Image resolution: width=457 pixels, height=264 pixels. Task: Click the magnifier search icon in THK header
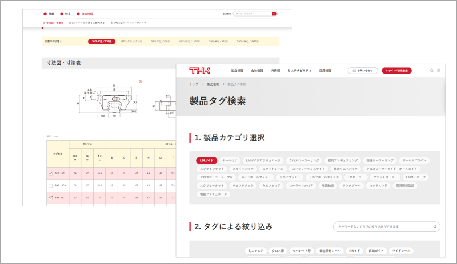pyautogui.click(x=431, y=71)
